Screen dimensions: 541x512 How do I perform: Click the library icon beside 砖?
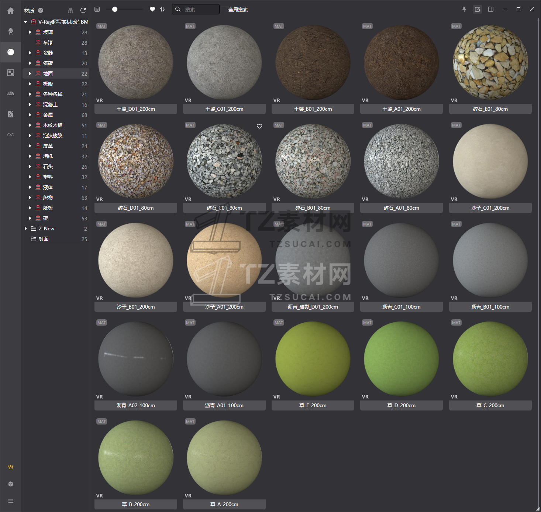38,218
